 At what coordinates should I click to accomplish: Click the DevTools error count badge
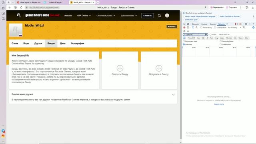coord(236,24)
